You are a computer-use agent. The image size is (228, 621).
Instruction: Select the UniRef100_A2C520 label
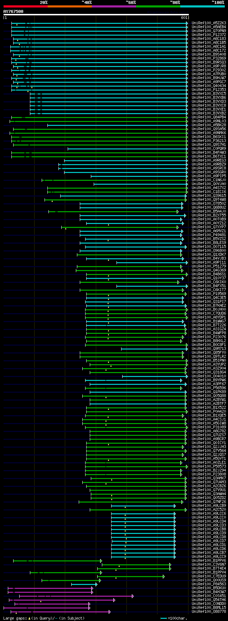click(209, 510)
